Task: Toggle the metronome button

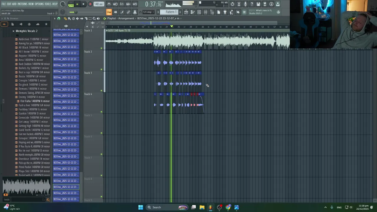Action: (x=109, y=4)
